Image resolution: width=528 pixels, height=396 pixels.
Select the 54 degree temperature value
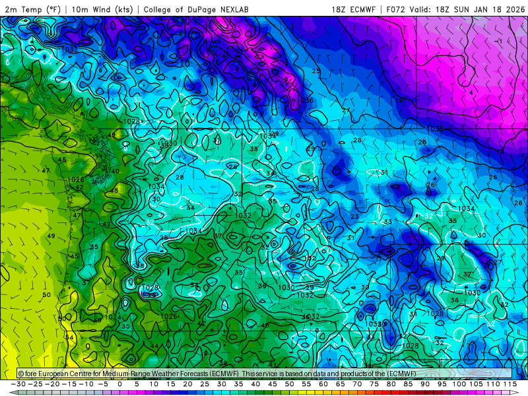69,337
